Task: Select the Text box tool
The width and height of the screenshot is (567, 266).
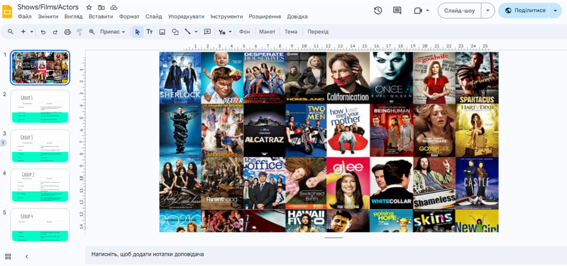Action: pyautogui.click(x=150, y=32)
